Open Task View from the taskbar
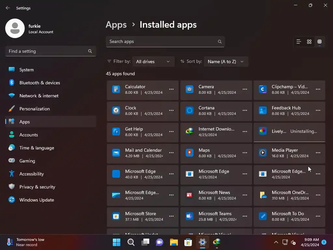 click(x=145, y=242)
